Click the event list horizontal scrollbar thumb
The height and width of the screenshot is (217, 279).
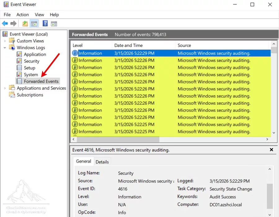[118, 139]
